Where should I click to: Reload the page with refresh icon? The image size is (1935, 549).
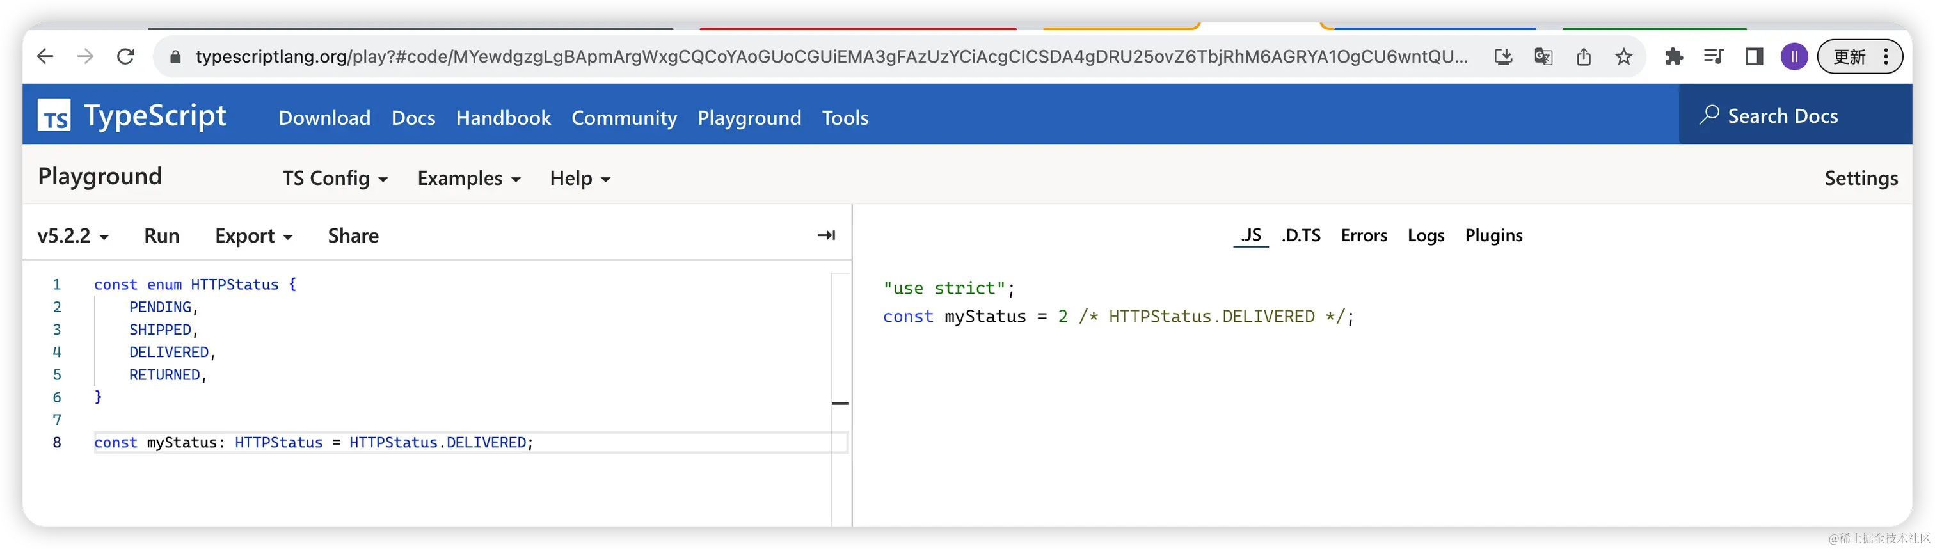click(x=125, y=56)
